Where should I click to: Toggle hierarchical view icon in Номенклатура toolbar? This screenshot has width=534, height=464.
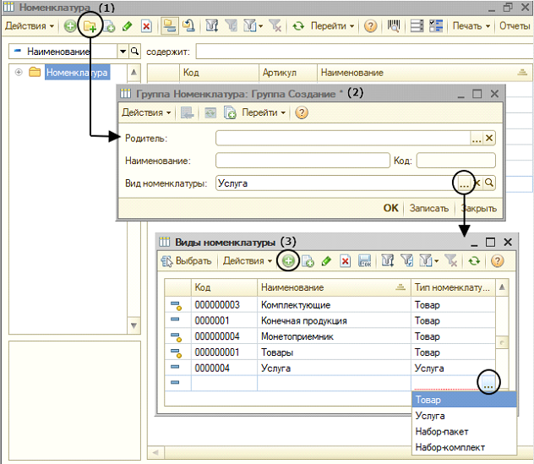[x=169, y=26]
